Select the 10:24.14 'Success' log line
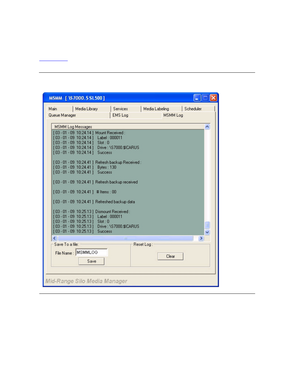This screenshot has height=371, width=286. pos(82,153)
